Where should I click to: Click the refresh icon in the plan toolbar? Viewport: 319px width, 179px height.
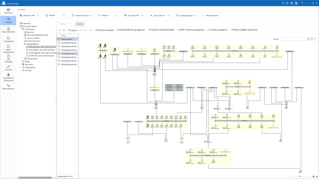tap(64, 30)
